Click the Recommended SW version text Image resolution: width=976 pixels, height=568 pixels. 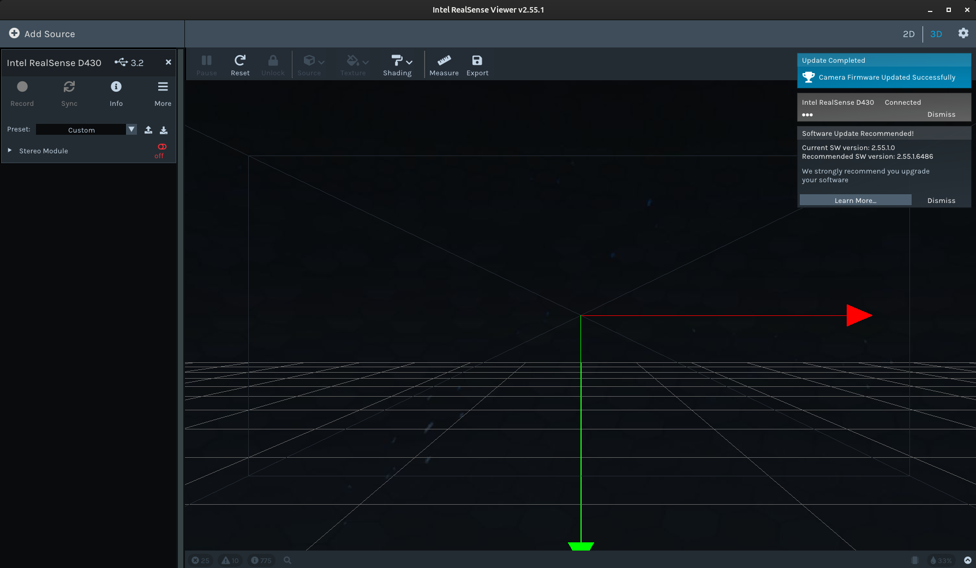click(x=867, y=157)
